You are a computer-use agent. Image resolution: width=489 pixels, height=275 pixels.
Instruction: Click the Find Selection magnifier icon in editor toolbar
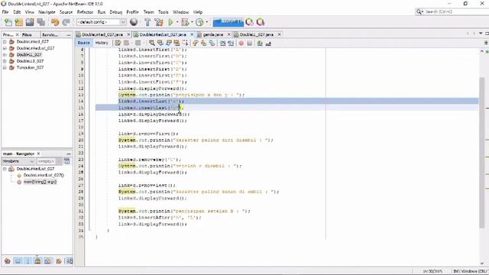tap(152, 43)
